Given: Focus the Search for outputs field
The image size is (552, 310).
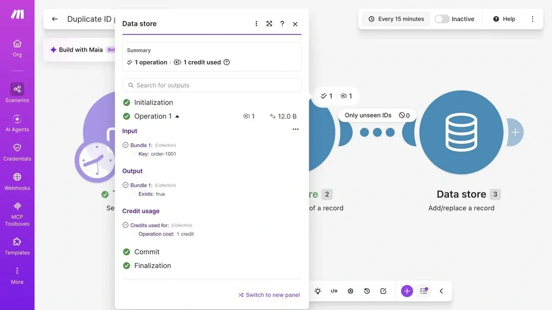Looking at the screenshot, I should tap(212, 85).
